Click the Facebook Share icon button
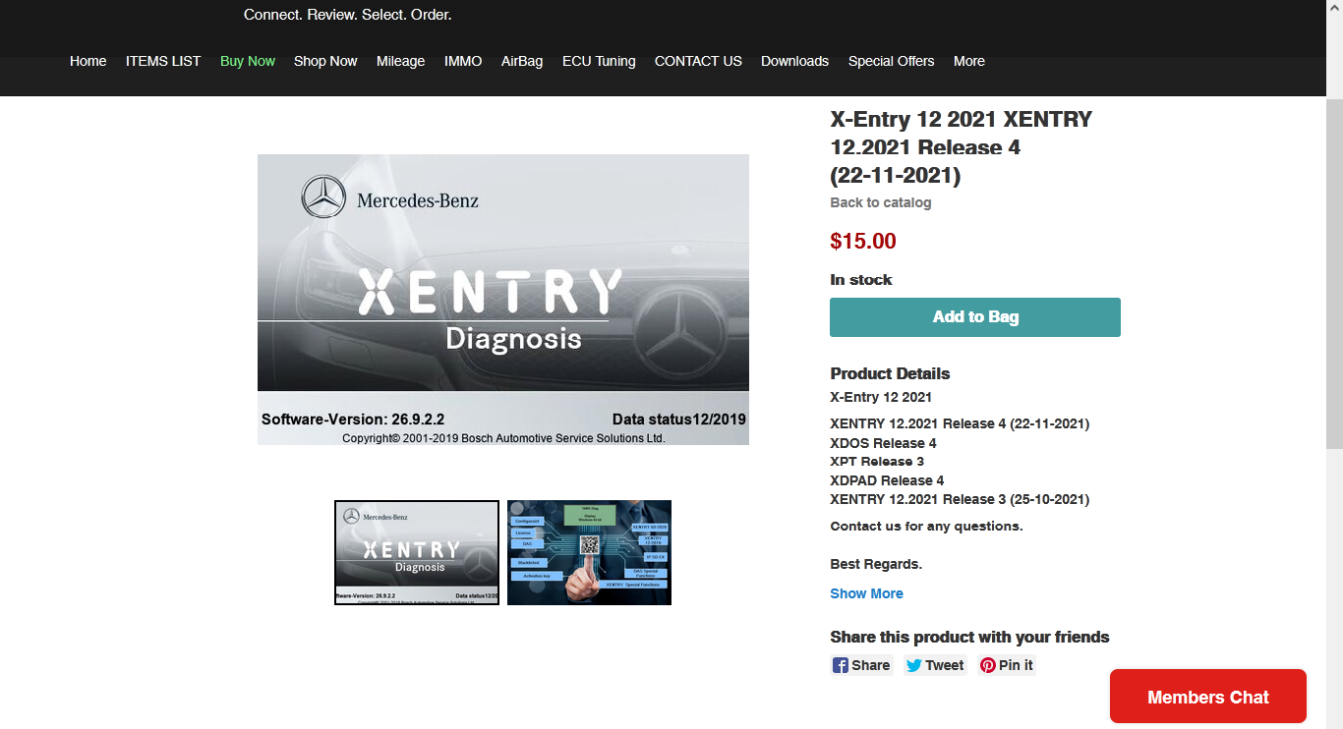This screenshot has height=729, width=1343. (861, 665)
